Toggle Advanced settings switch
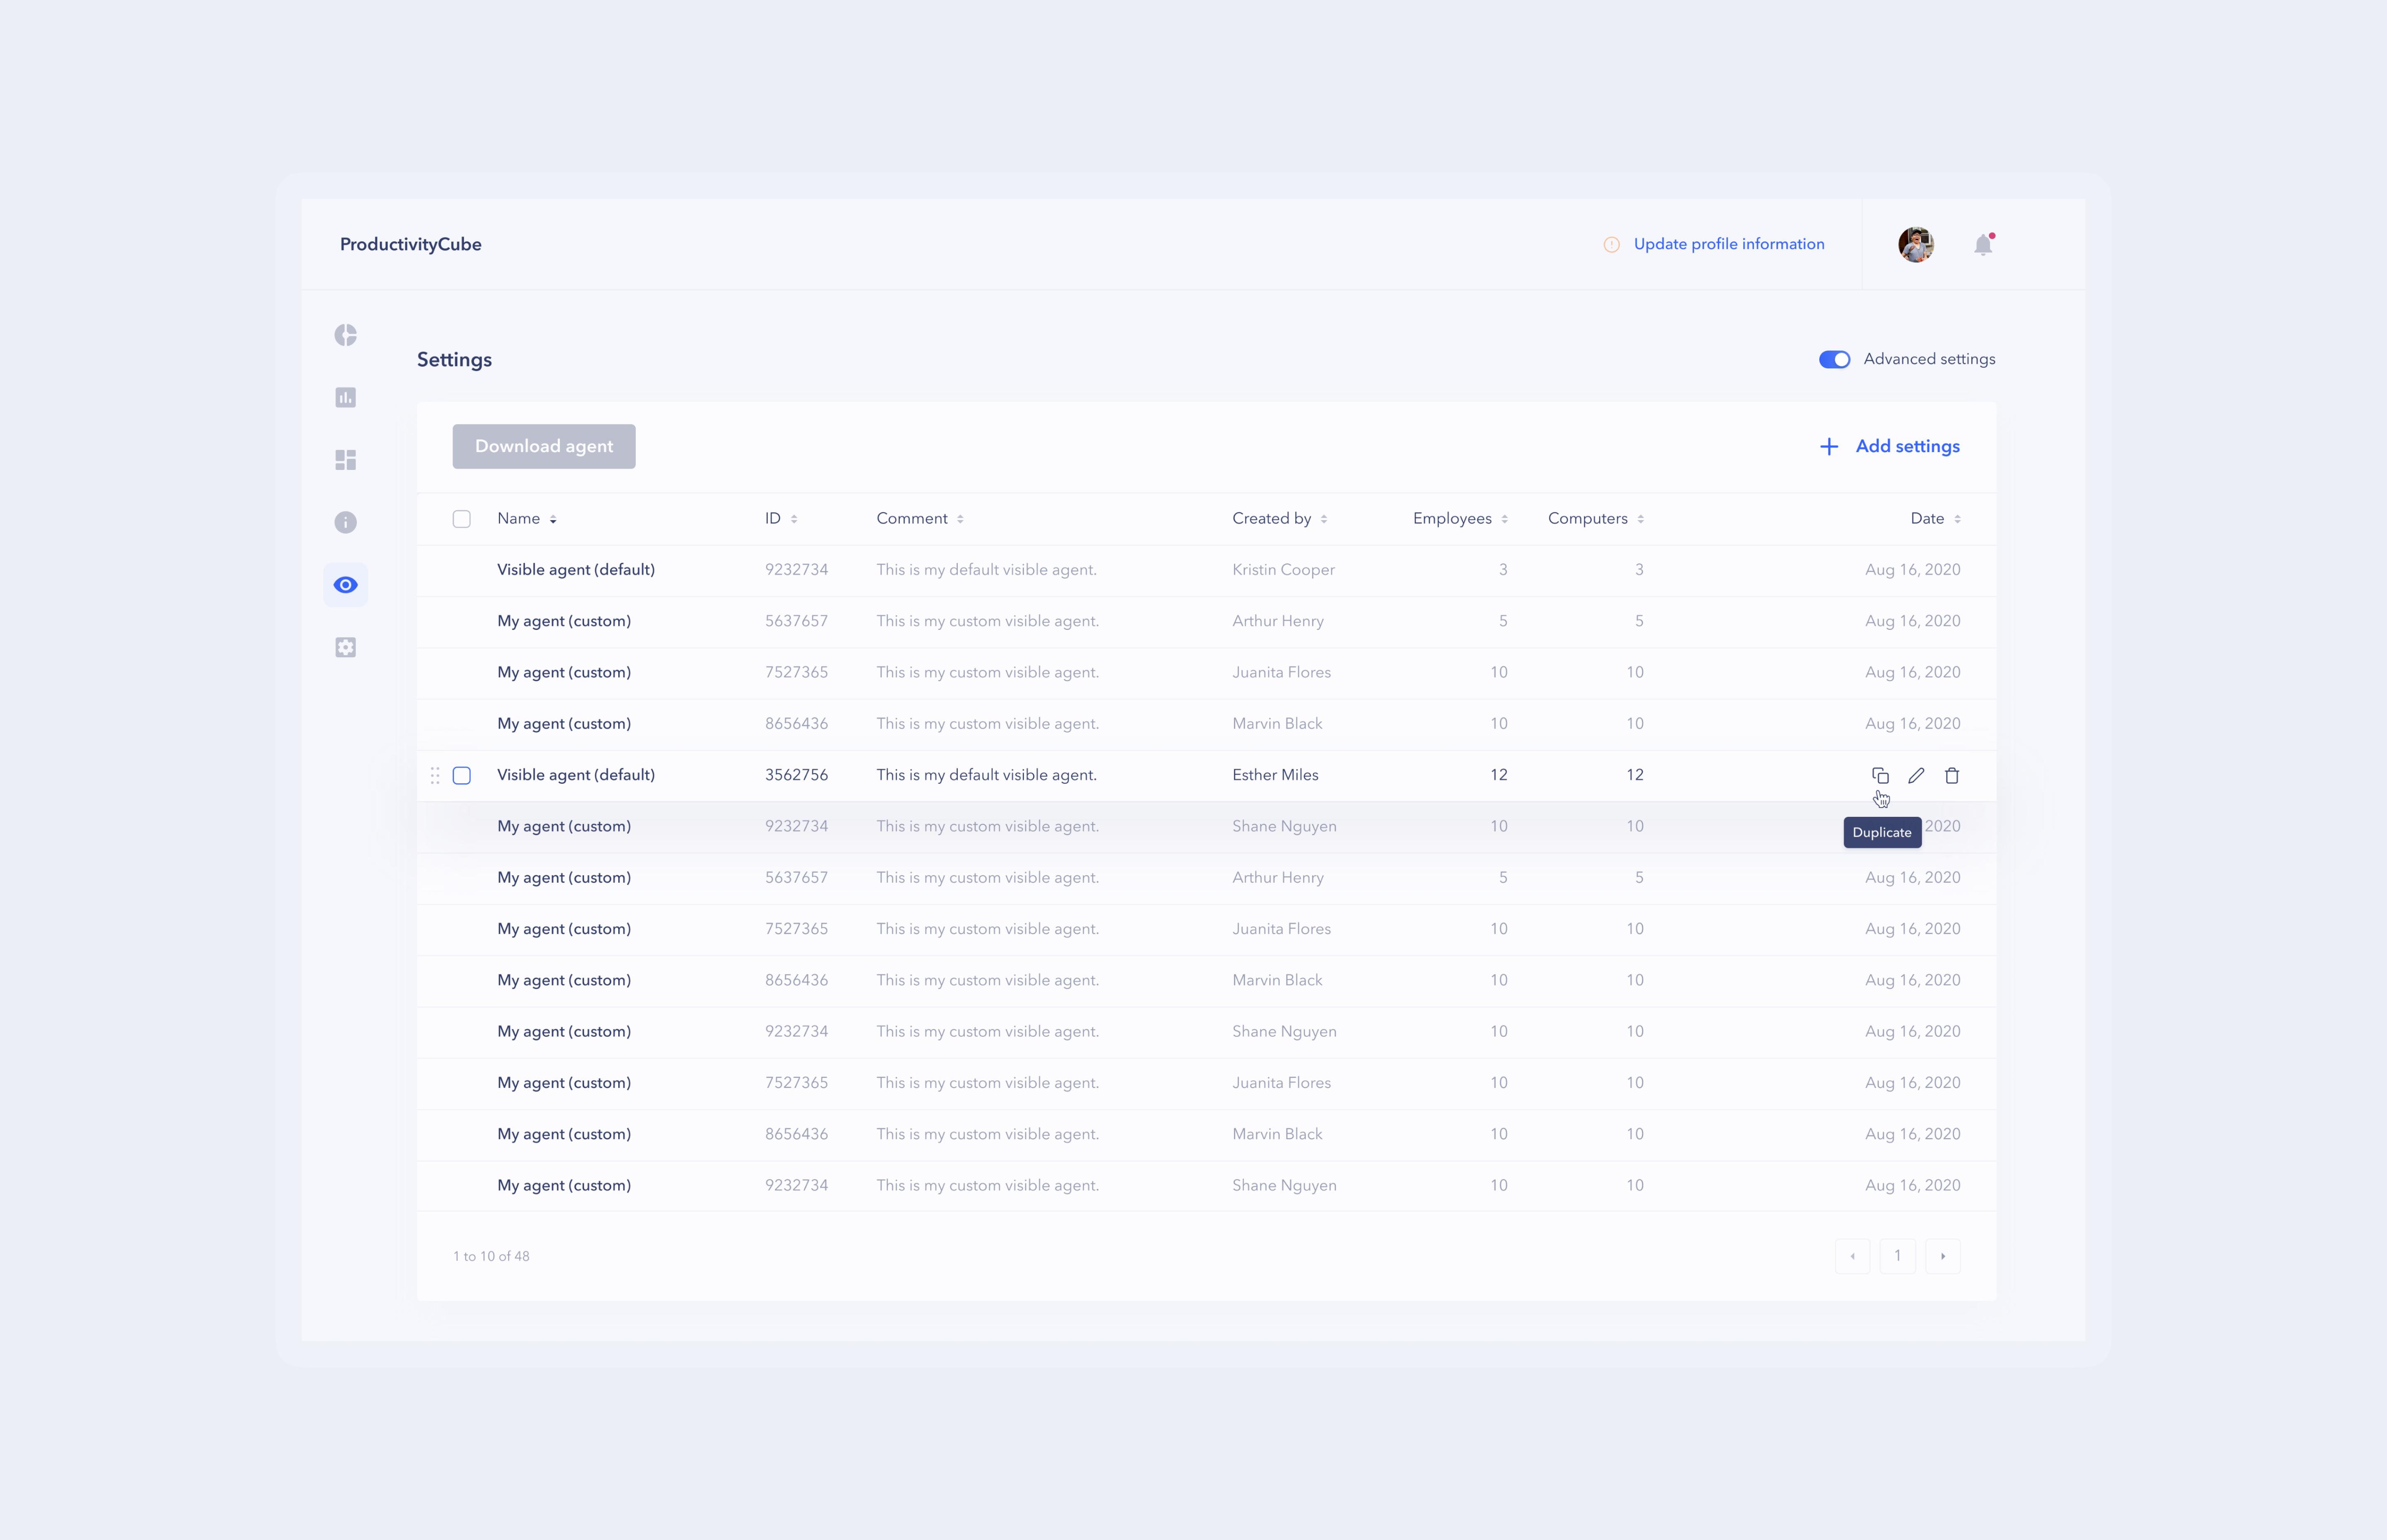 coord(1834,359)
